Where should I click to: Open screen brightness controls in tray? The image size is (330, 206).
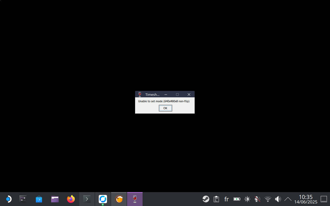point(247,199)
